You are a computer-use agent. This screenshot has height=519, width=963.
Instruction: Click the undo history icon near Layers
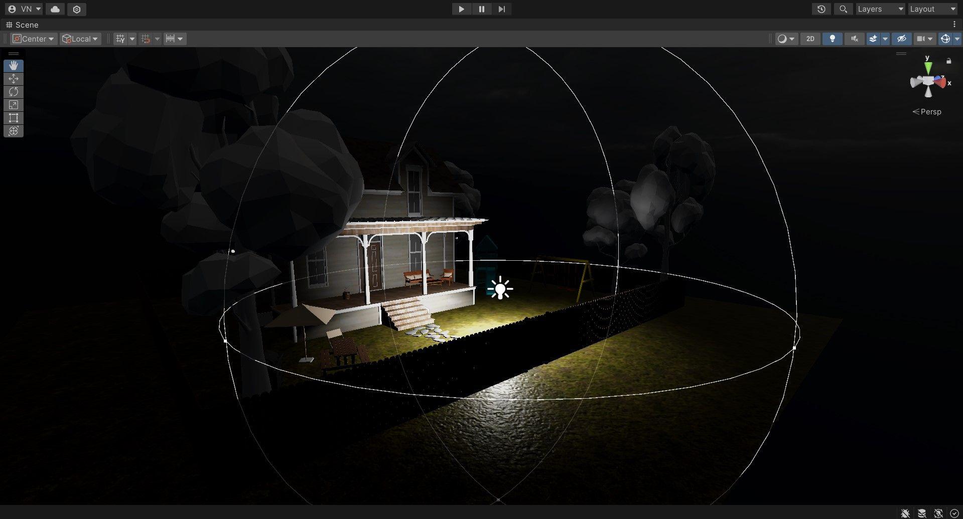point(821,9)
